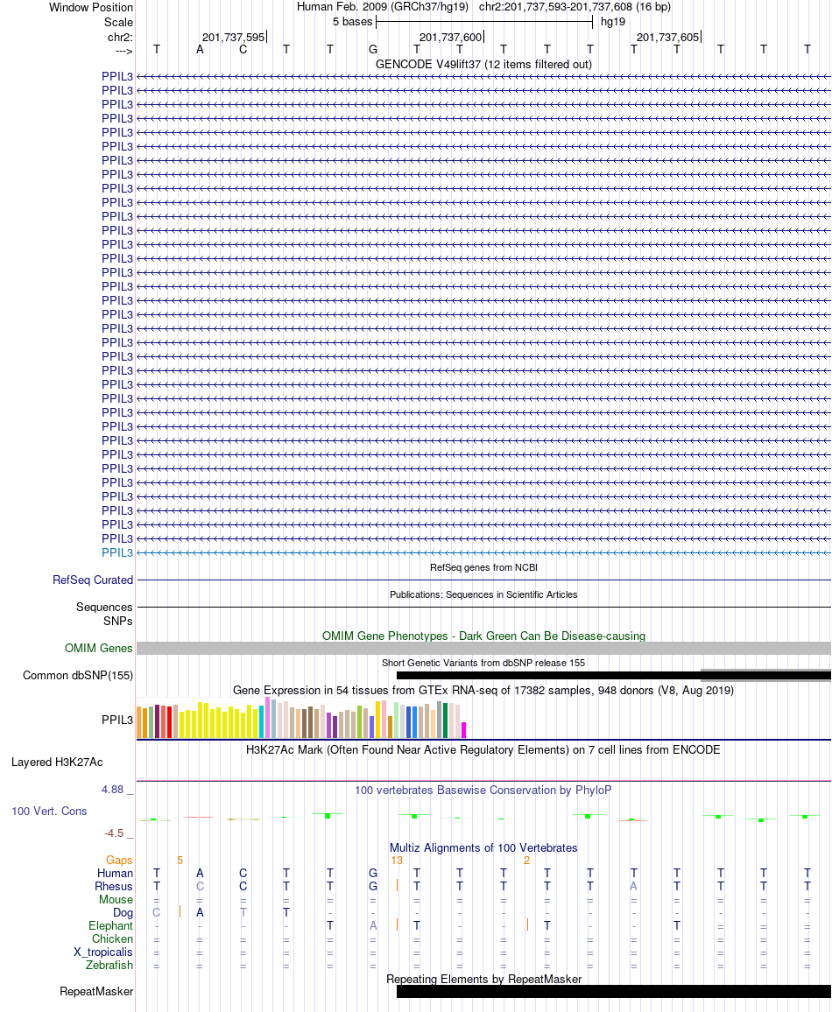The width and height of the screenshot is (832, 1012).
Task: Click the Human Feb. 2009 (GRCh37/hg19) position title
Action: coord(382,7)
